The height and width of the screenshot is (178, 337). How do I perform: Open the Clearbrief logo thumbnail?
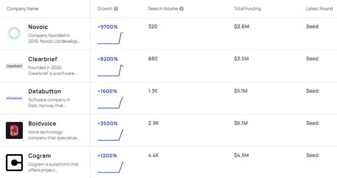14,66
